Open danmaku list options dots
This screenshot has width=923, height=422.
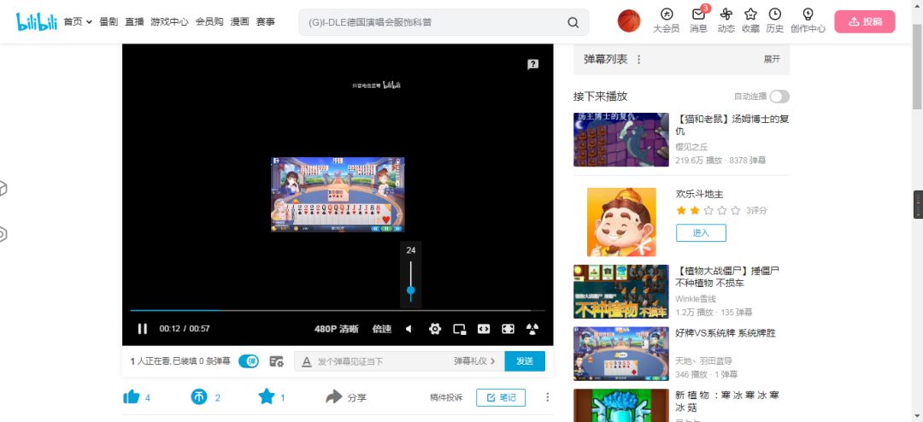(x=639, y=60)
